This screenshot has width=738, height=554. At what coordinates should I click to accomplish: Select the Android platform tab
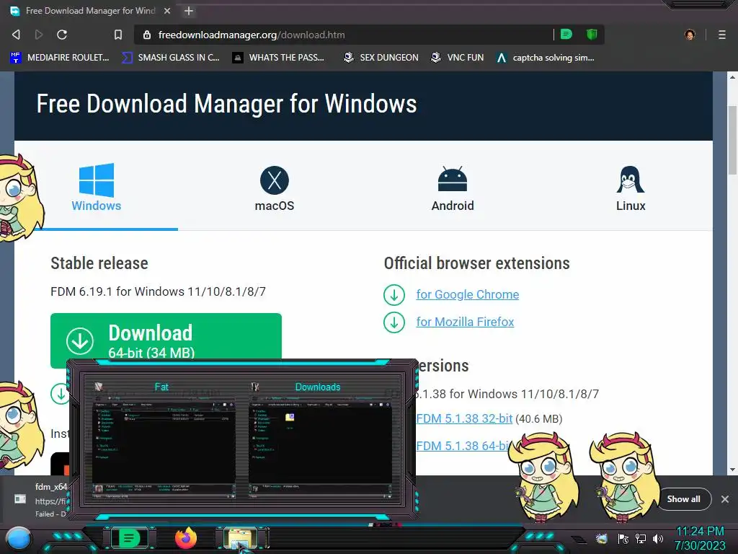coord(453,188)
